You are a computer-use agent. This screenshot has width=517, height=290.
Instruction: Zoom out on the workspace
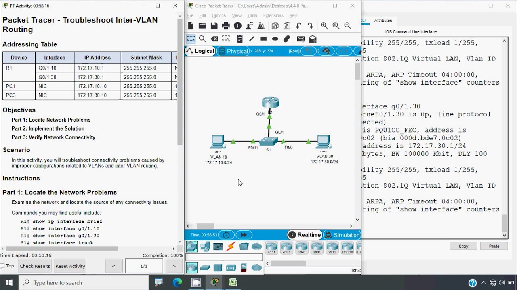tap(347, 26)
